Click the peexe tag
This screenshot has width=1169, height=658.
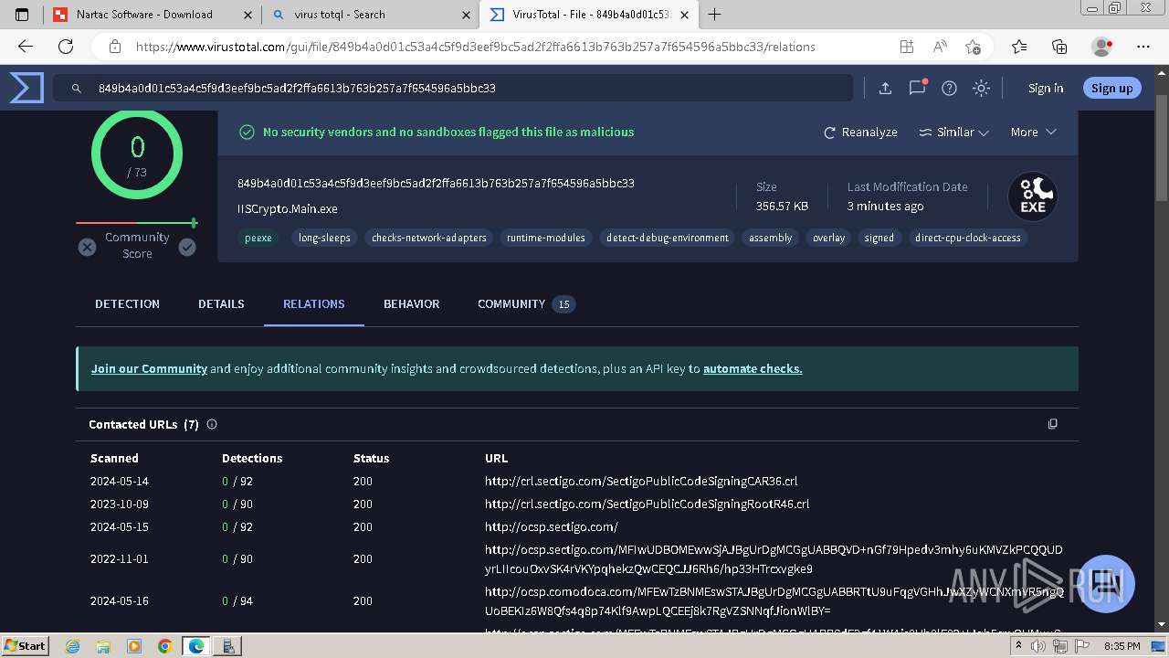coord(258,238)
